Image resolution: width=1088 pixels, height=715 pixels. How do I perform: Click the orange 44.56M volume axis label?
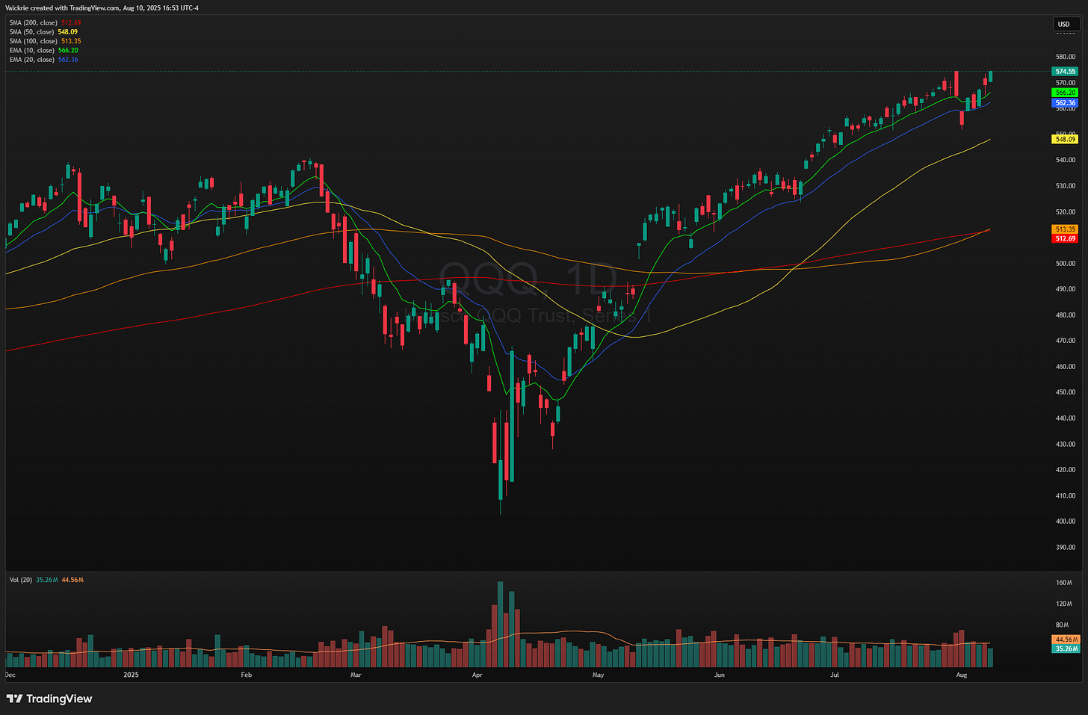(x=1066, y=640)
